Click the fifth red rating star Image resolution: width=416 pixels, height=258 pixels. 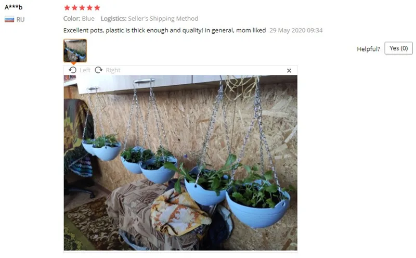[97, 8]
